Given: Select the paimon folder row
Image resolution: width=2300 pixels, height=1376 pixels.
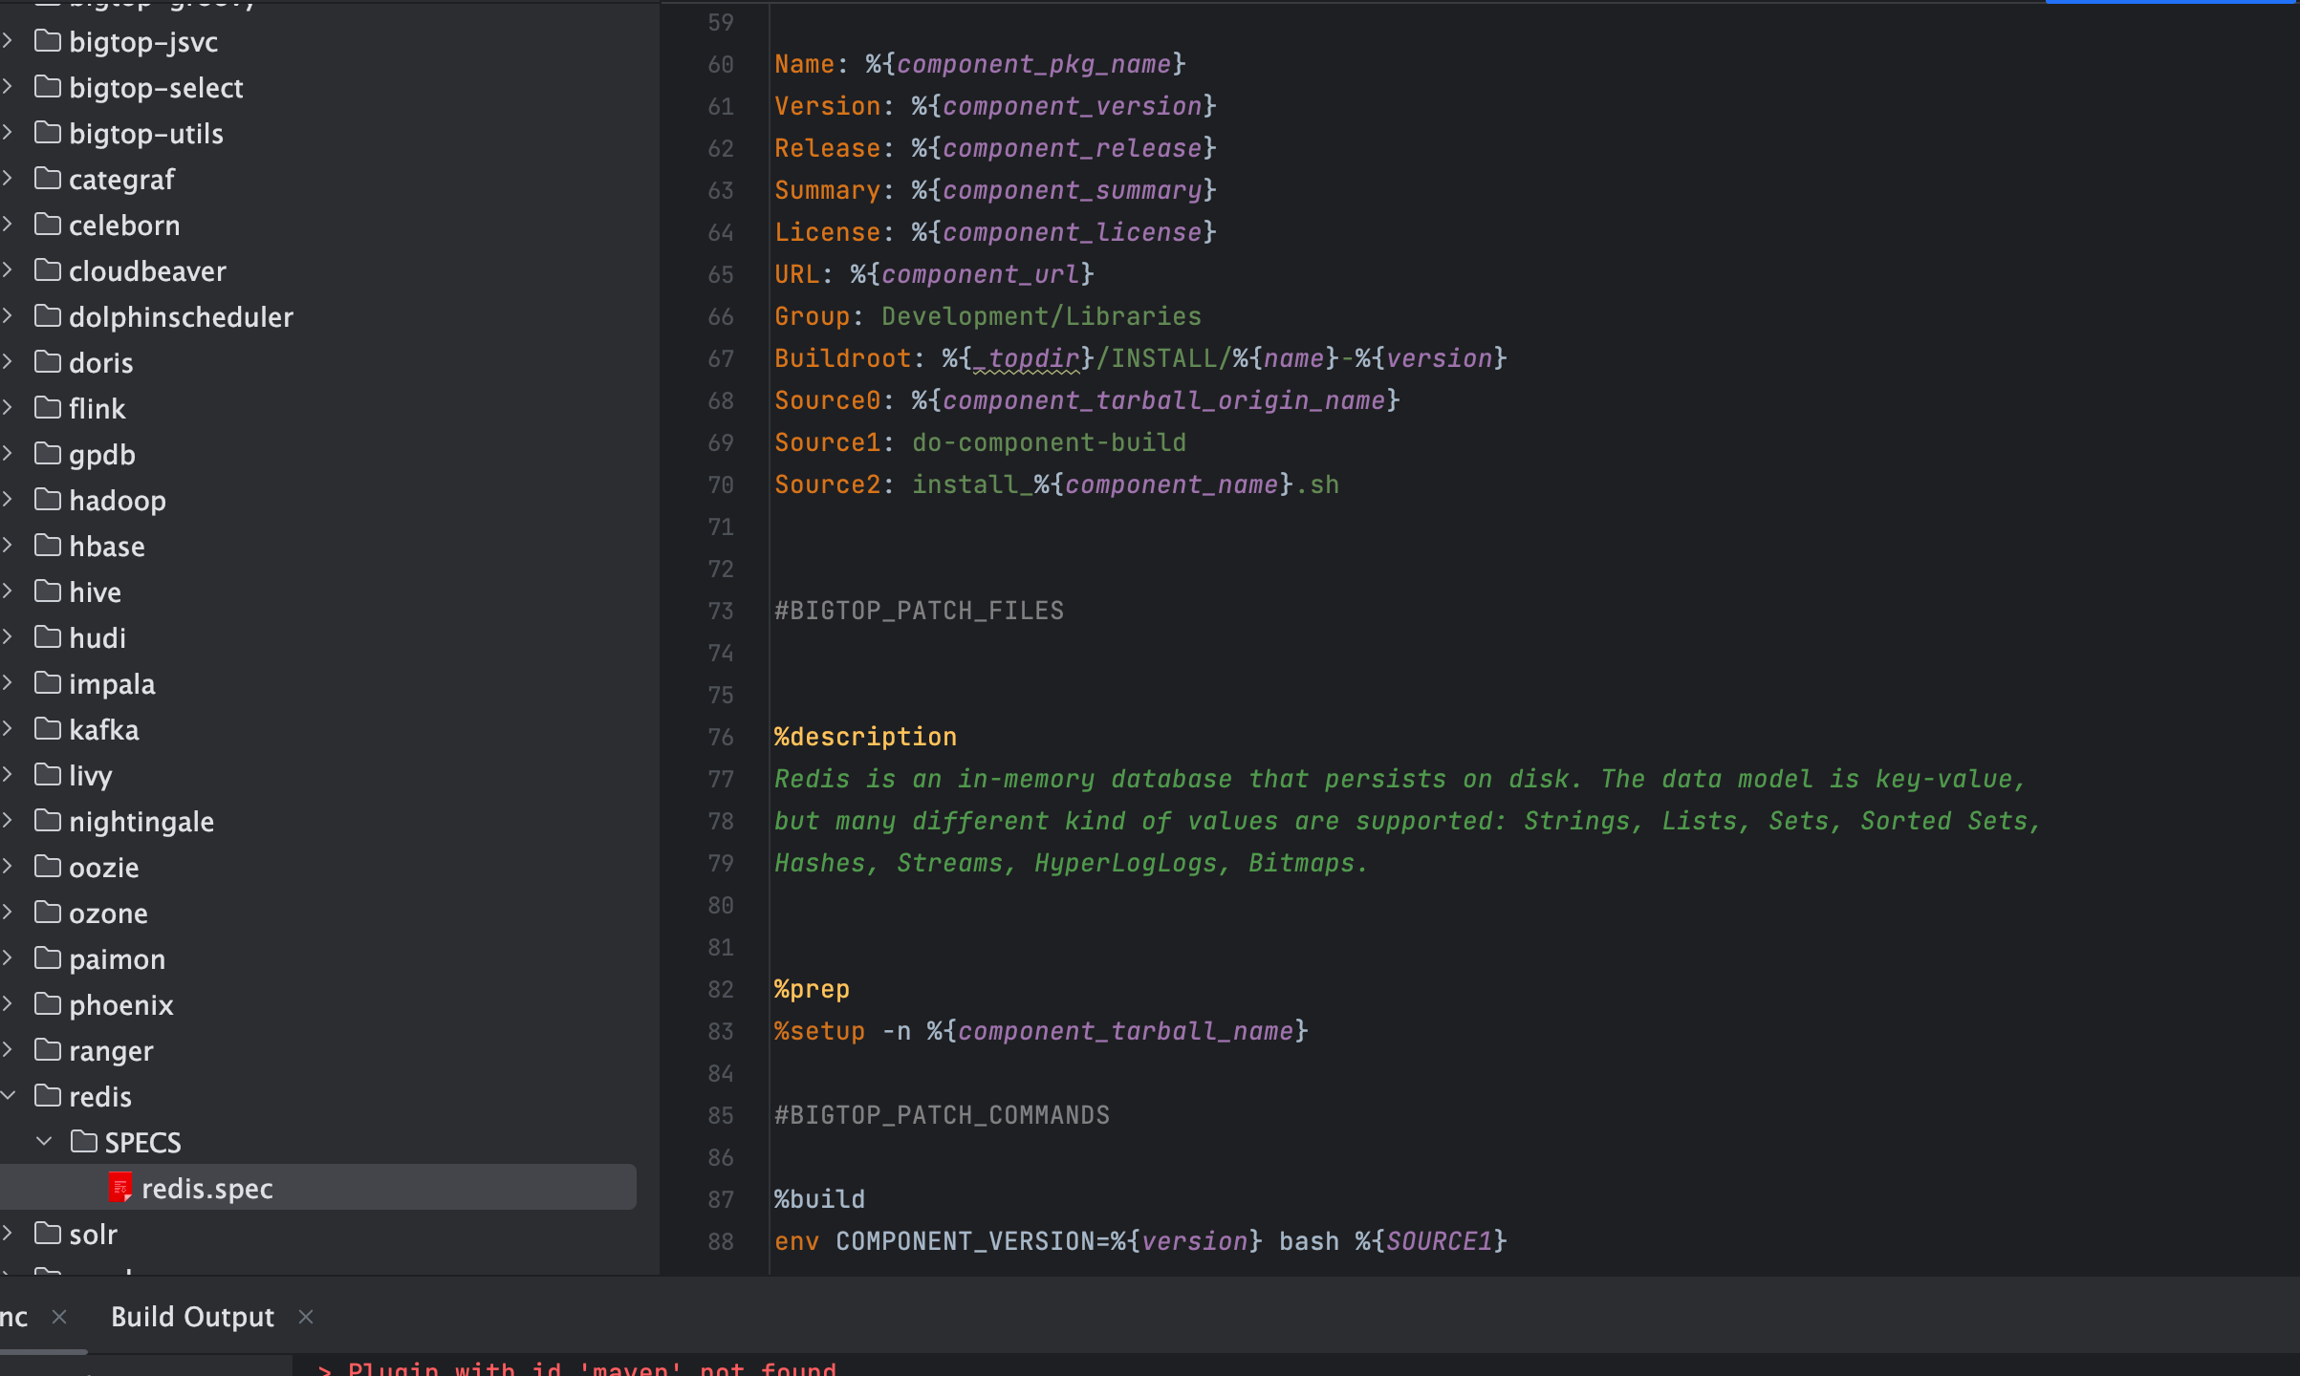Looking at the screenshot, I should point(318,958).
